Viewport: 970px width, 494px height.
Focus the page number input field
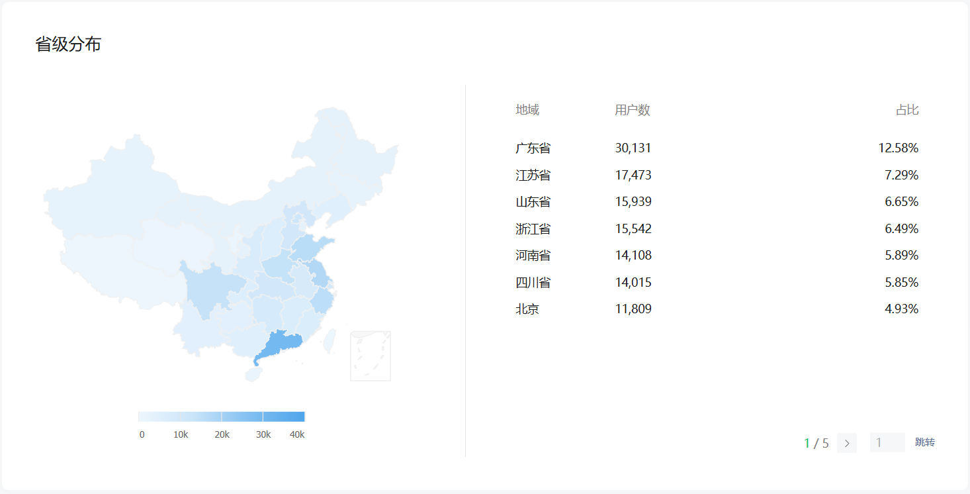coord(887,442)
